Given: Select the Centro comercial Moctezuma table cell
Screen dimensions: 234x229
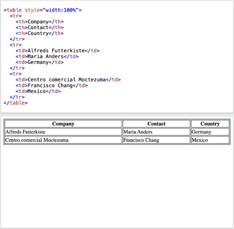Looking at the screenshot, I should (63, 140).
